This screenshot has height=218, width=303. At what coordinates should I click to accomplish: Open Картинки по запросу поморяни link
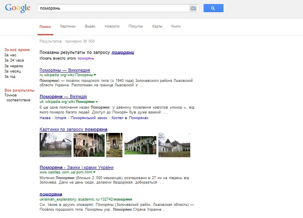tap(74, 129)
